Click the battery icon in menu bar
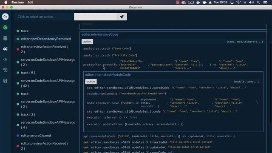The height and width of the screenshot is (153, 272). (191, 2)
